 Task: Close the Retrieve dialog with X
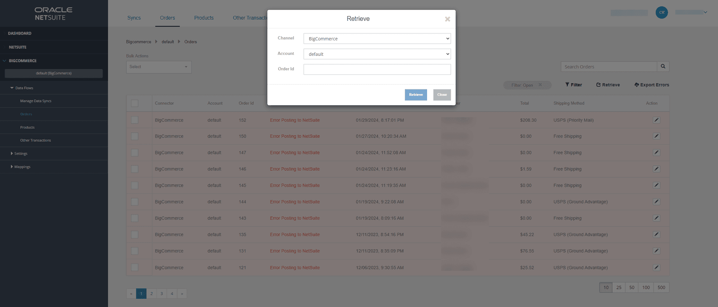pos(448,19)
